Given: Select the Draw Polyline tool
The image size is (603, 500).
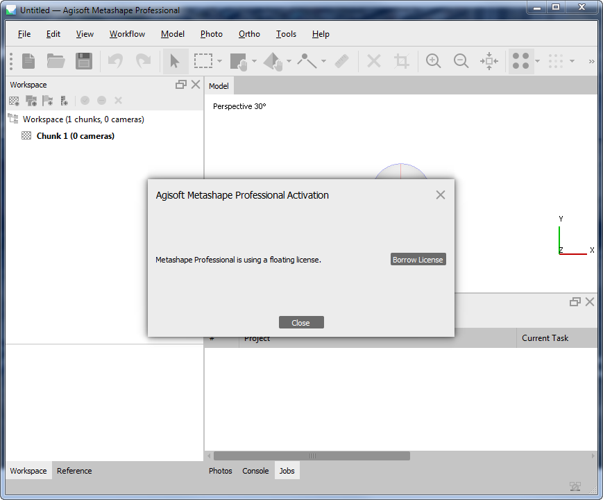Looking at the screenshot, I should [x=307, y=61].
